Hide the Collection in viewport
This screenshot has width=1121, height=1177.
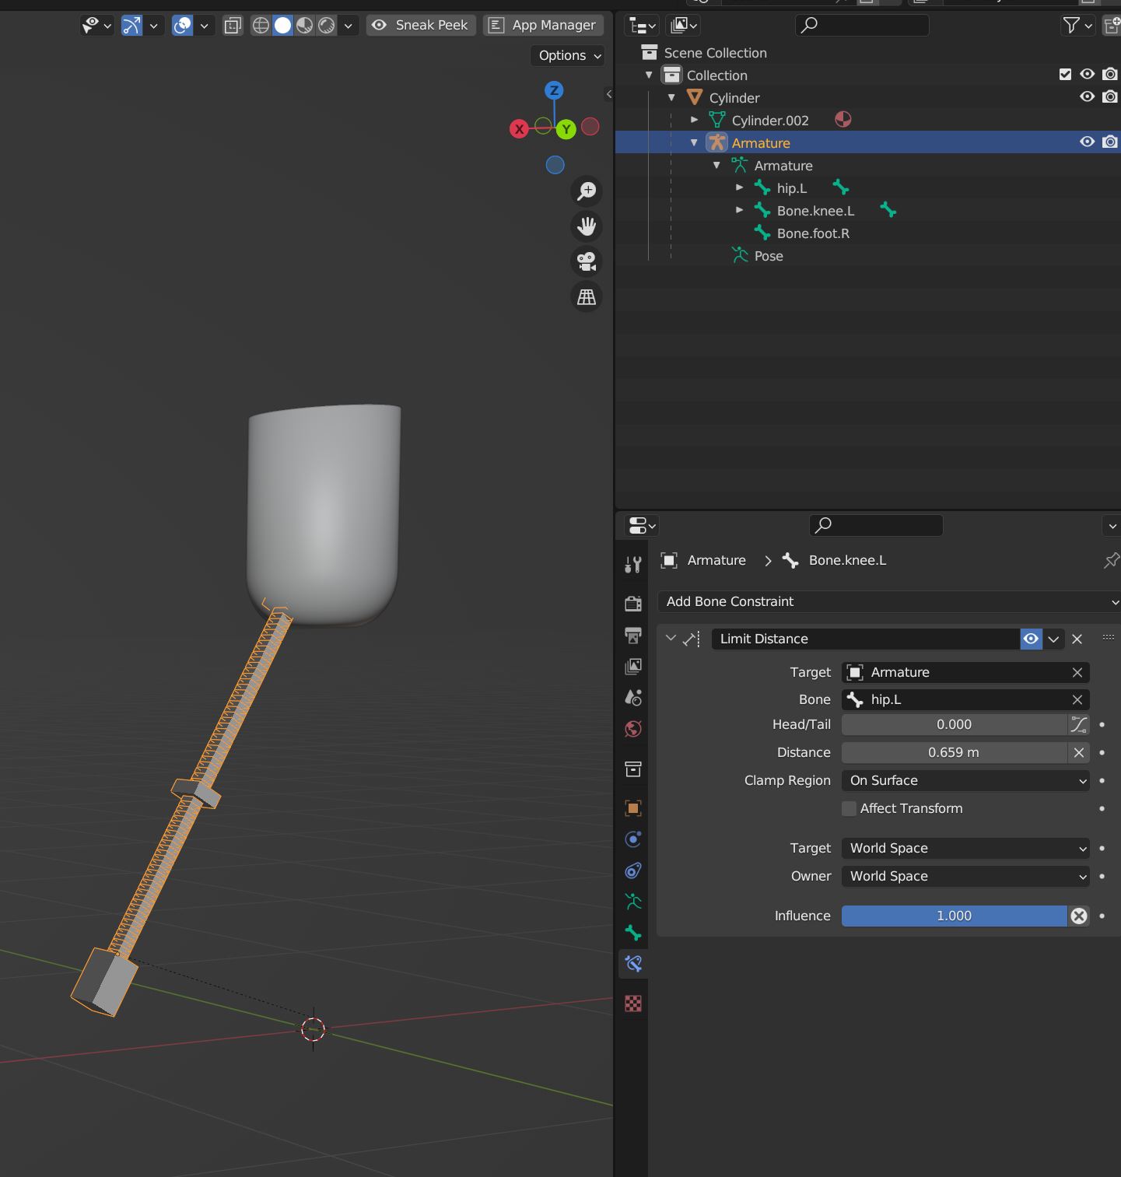pos(1087,75)
